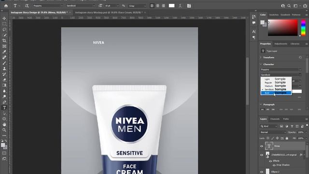Screen dimensions: 309x174
Task: Toggle lock all for layer
Action: [x=287, y=138]
